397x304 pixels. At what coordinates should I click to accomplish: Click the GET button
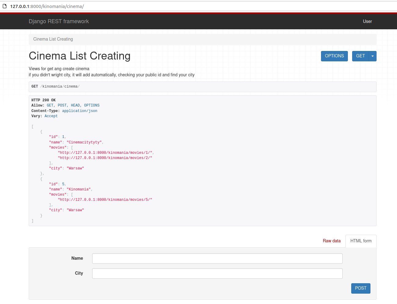point(360,56)
